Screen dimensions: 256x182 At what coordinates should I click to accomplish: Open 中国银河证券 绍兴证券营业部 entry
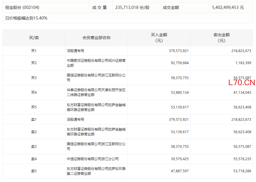click(x=96, y=63)
